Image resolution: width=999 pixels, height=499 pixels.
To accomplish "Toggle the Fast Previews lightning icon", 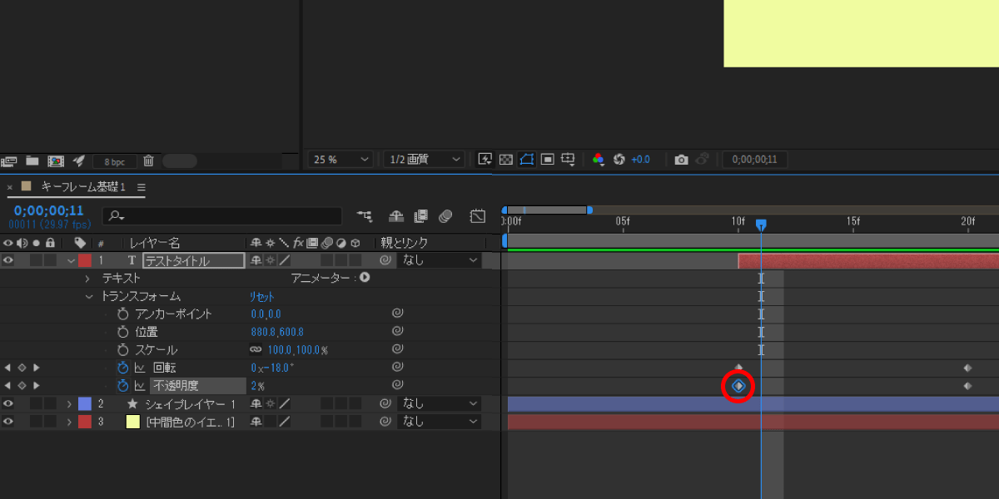I will click(485, 160).
